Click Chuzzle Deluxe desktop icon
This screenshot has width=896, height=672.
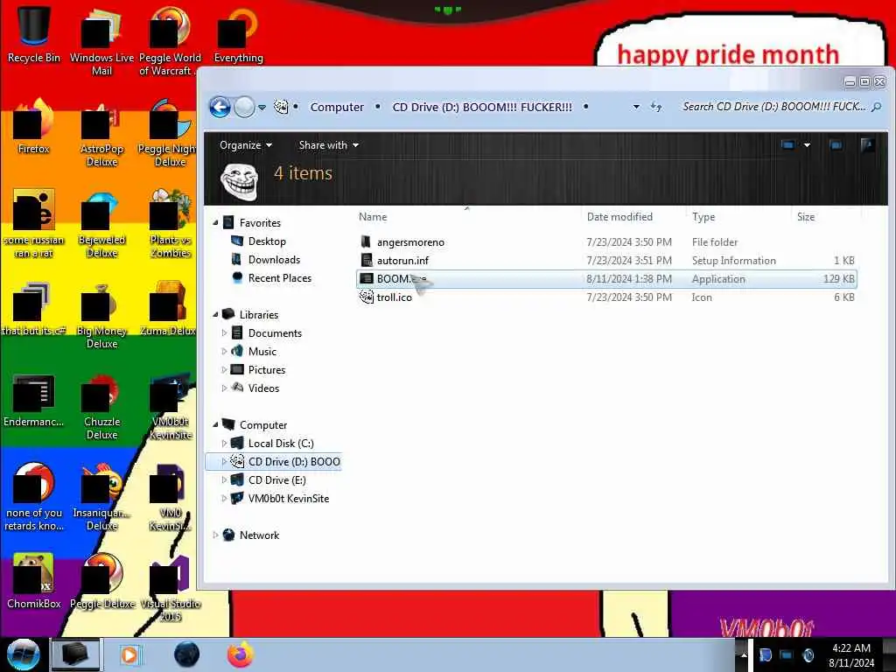tap(101, 406)
